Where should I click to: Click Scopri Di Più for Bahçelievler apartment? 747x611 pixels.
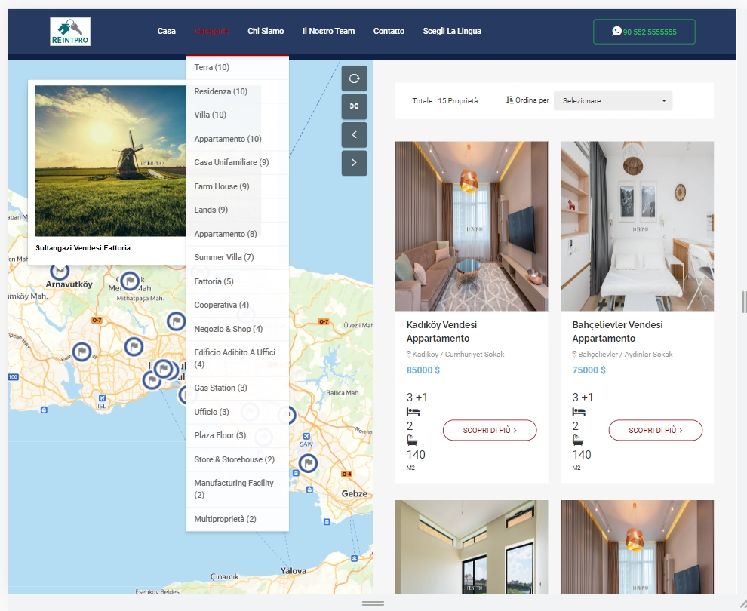tap(656, 430)
